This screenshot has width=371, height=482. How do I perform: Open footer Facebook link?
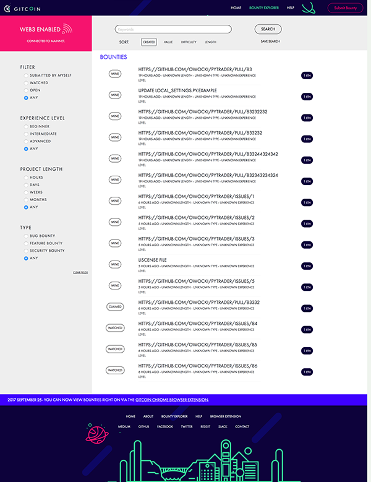point(165,427)
